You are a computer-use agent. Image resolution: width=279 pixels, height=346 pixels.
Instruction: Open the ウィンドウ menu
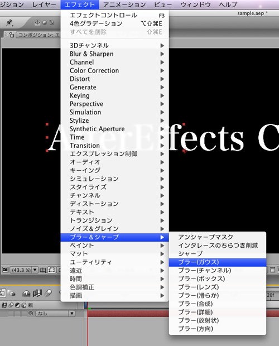(x=195, y=4)
